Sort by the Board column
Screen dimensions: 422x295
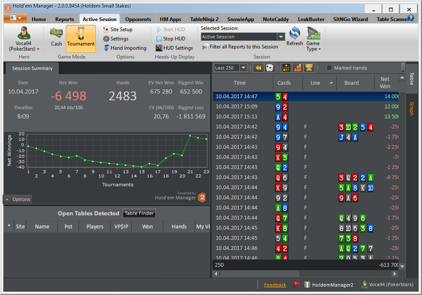[355, 82]
